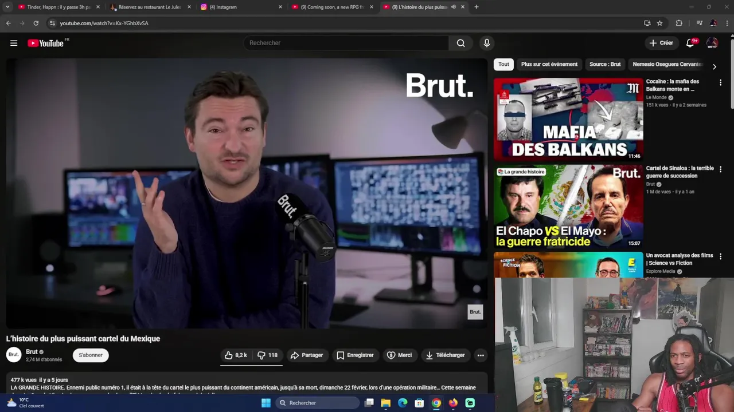Open options for Cartel de Sinaloa video

pyautogui.click(x=720, y=169)
